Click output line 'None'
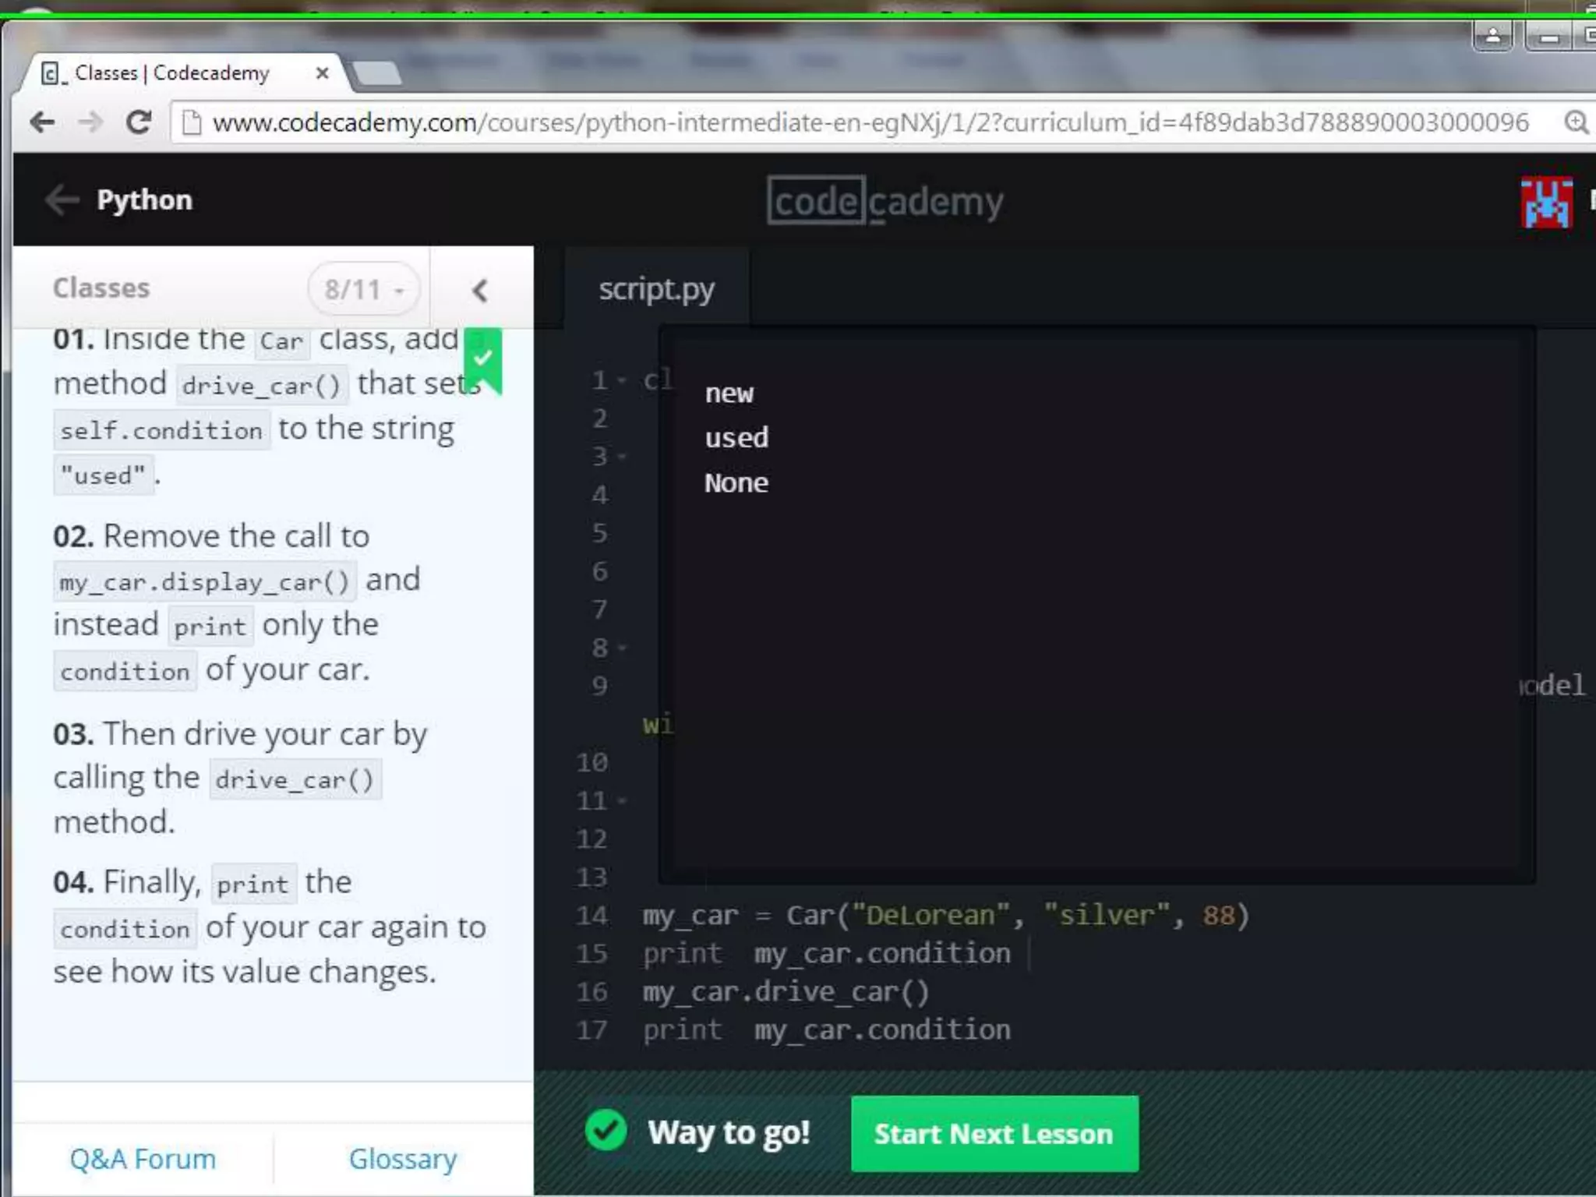Image resolution: width=1596 pixels, height=1197 pixels. (x=736, y=483)
